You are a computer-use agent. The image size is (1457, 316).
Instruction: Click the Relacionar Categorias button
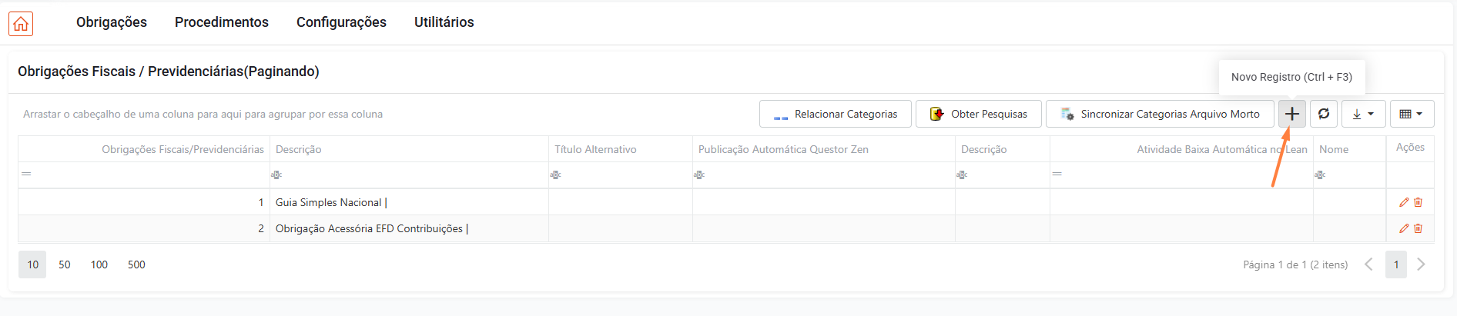tap(836, 114)
